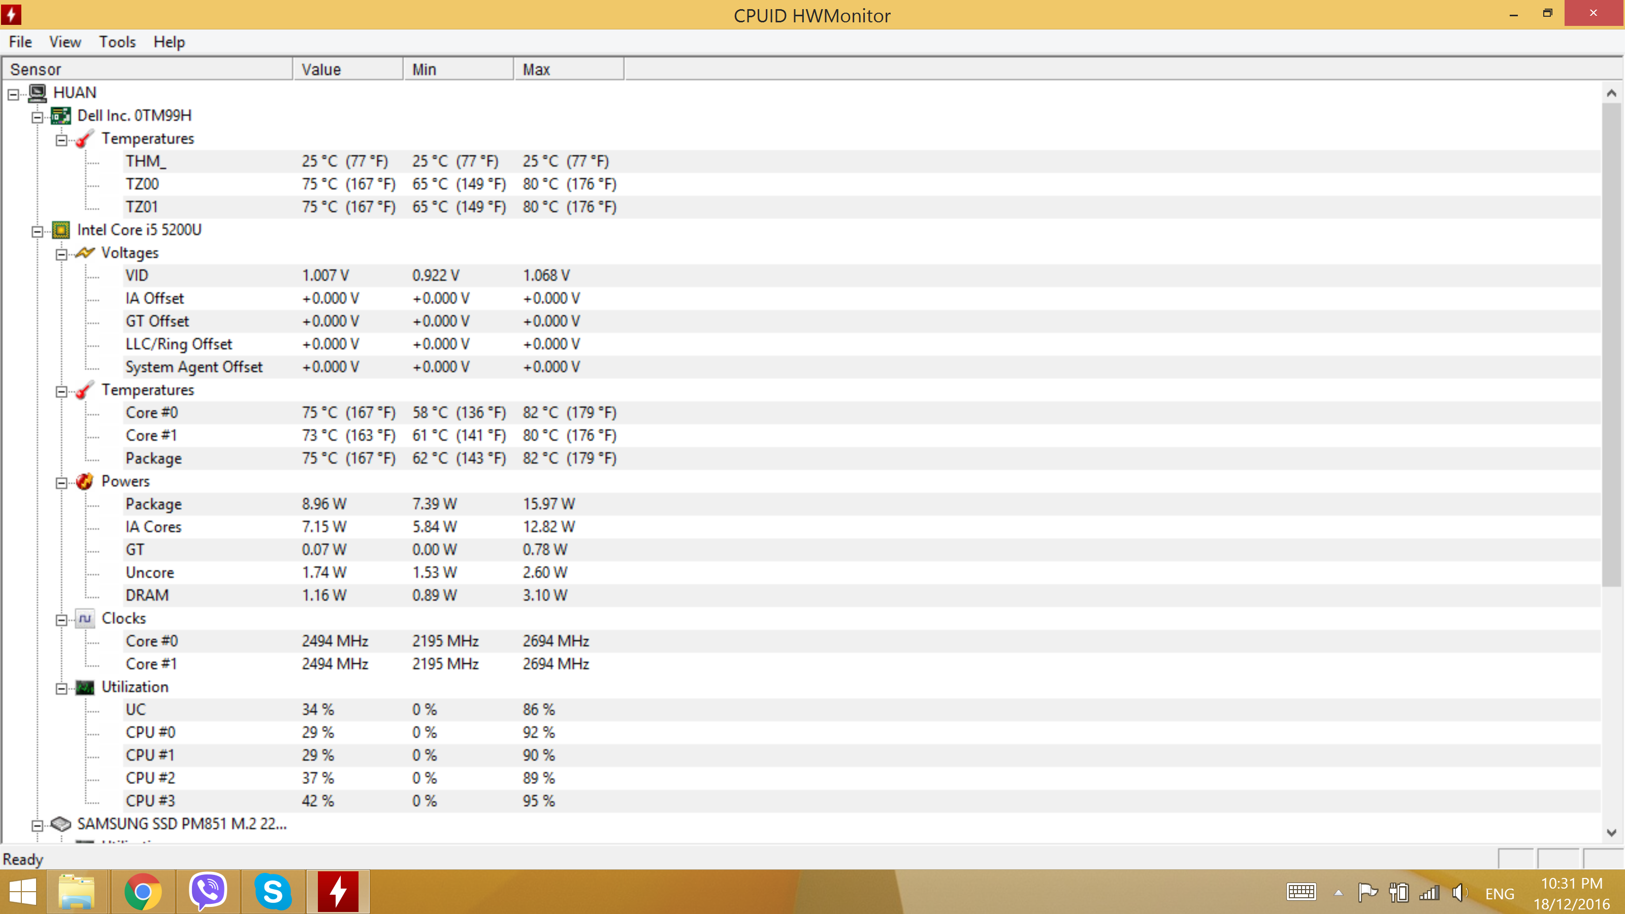Open Viber from the taskbar
1625x914 pixels.
[208, 892]
